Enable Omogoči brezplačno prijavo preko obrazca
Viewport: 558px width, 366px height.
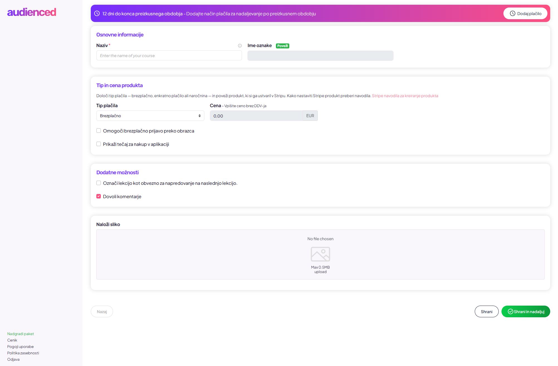[x=99, y=131]
